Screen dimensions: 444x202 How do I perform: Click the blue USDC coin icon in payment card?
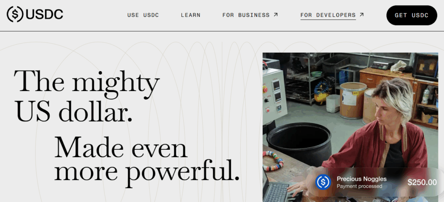[323, 182]
